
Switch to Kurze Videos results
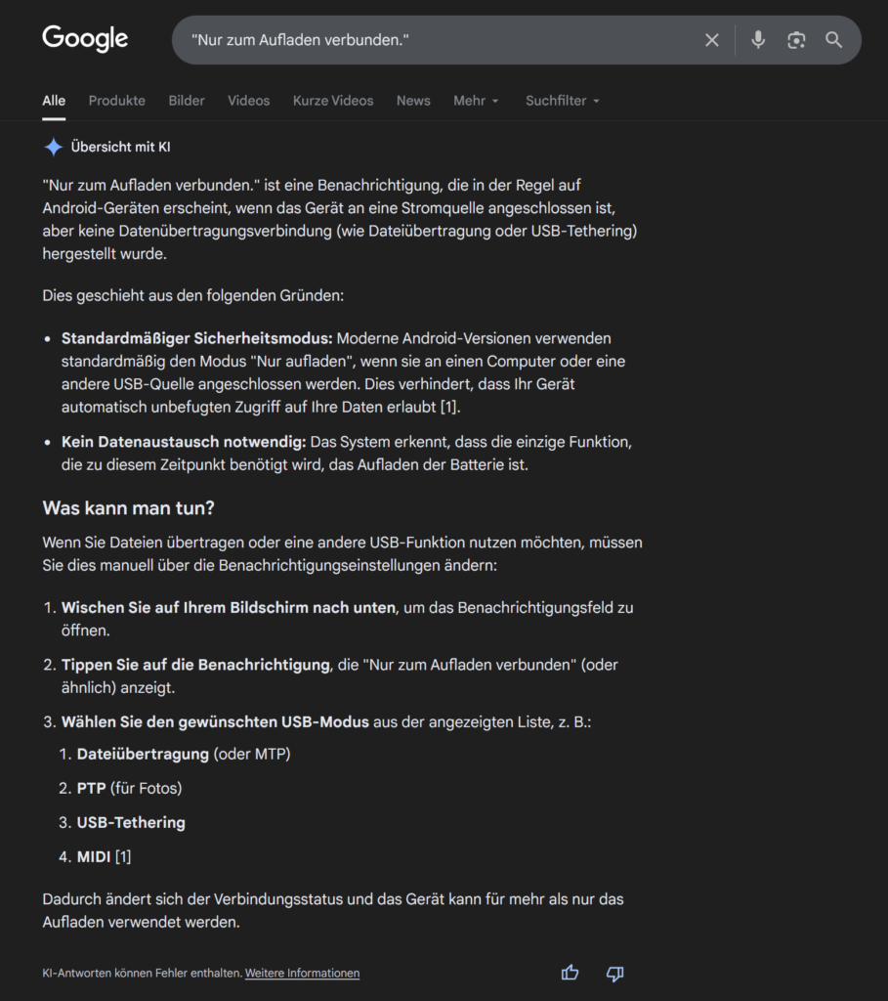coord(332,101)
